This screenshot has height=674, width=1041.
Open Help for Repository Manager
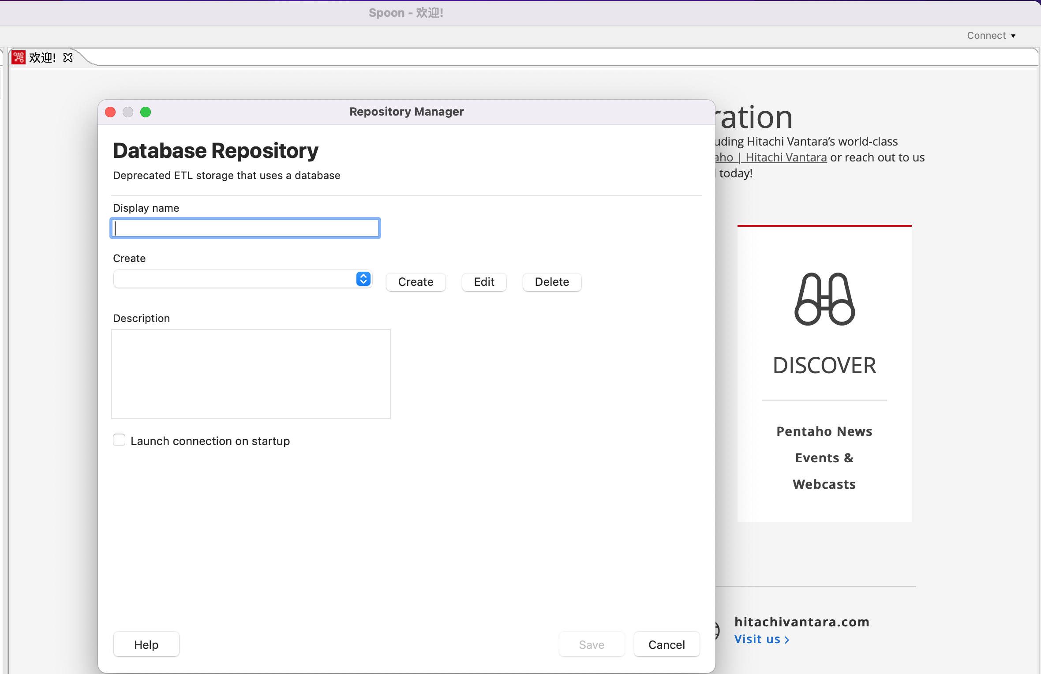[146, 644]
